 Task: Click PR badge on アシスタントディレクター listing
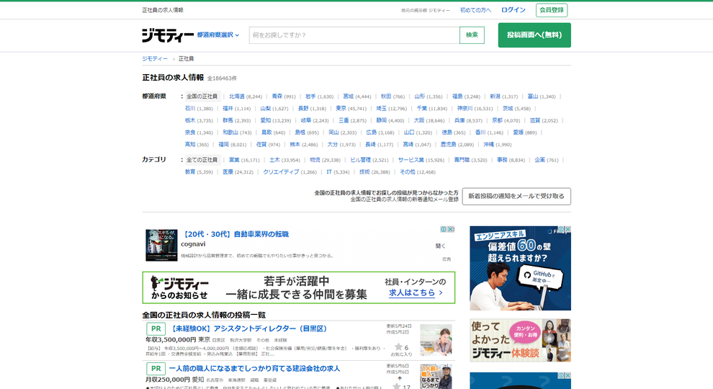pyautogui.click(x=156, y=328)
